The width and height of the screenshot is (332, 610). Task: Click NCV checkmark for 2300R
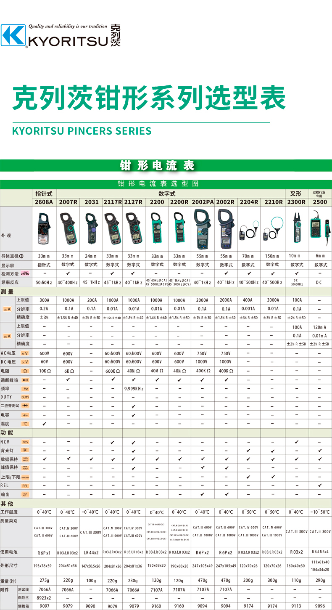click(x=297, y=442)
